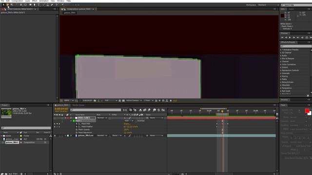Expand the Animation Presets category
Image resolution: width=312 pixels, height=175 pixels.
click(x=281, y=50)
